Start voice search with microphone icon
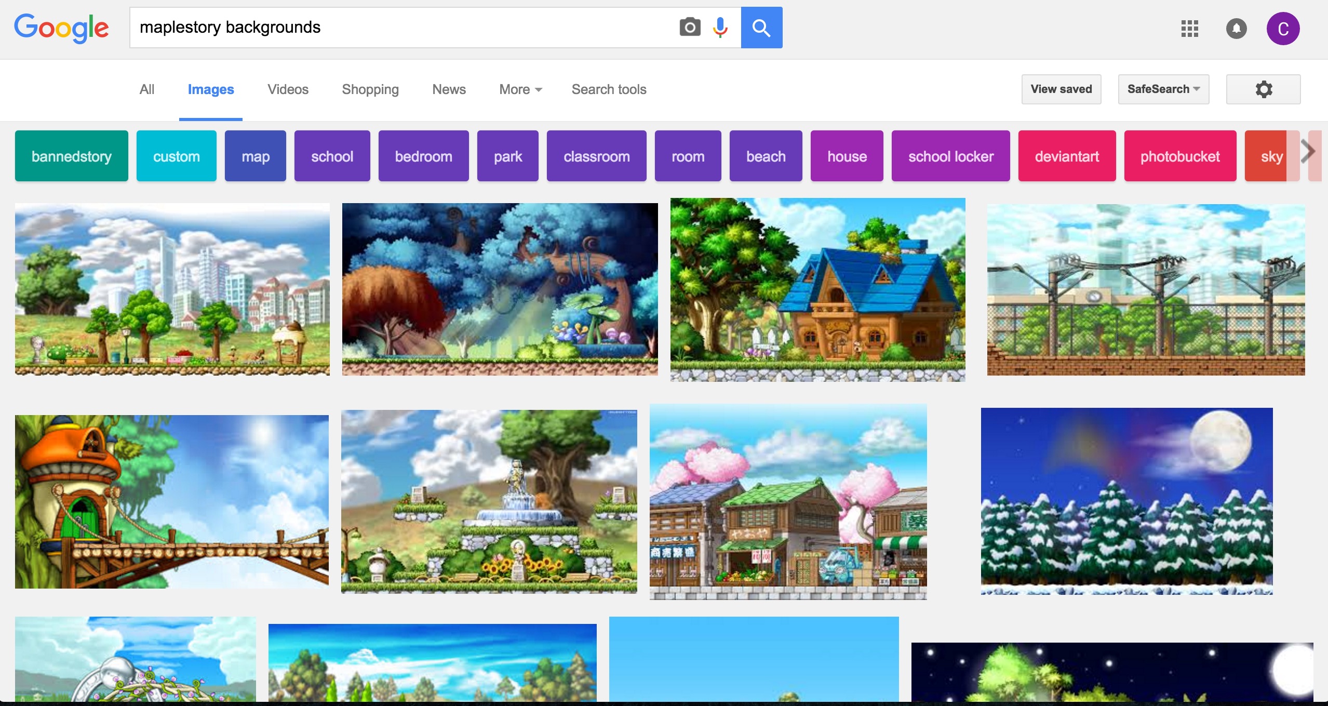 [720, 28]
